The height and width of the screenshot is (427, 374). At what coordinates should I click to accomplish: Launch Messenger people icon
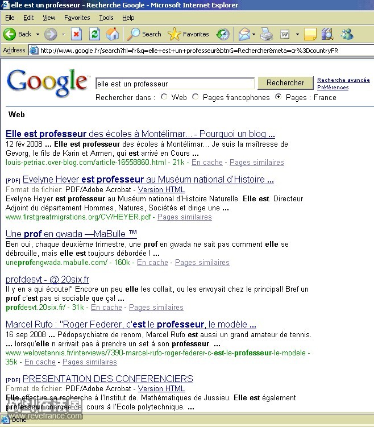347,34
